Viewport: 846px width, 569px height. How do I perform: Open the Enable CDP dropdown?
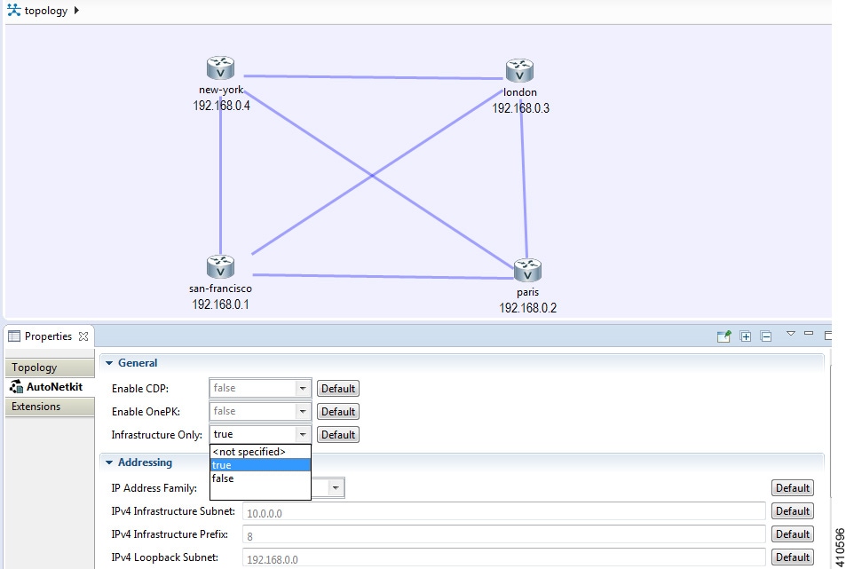pyautogui.click(x=303, y=388)
